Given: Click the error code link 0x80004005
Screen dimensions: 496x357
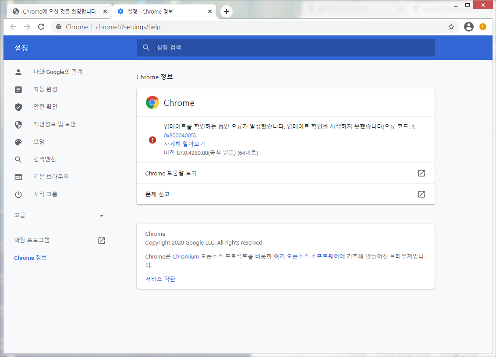Looking at the screenshot, I should coord(179,135).
